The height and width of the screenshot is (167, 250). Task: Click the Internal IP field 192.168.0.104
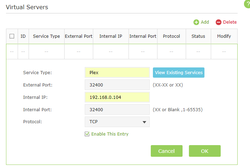click(117, 97)
